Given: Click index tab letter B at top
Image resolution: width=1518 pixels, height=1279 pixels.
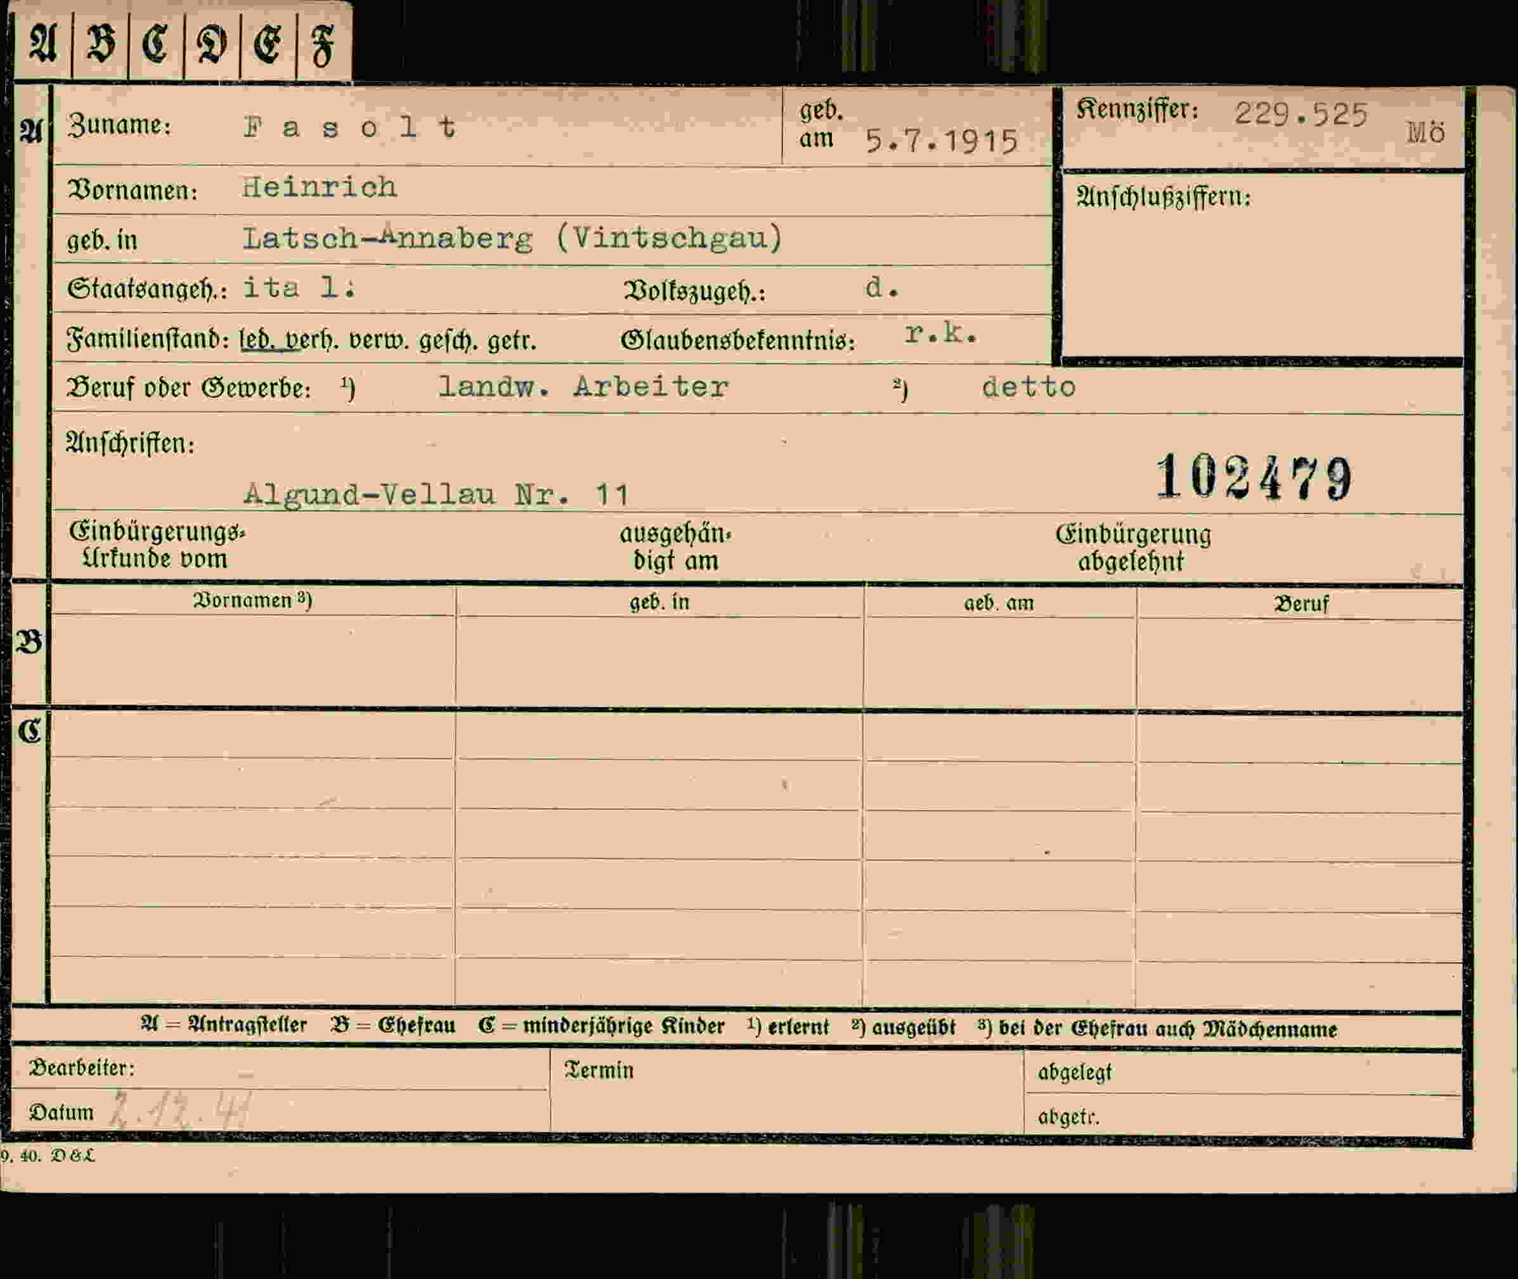Looking at the screenshot, I should [x=101, y=44].
